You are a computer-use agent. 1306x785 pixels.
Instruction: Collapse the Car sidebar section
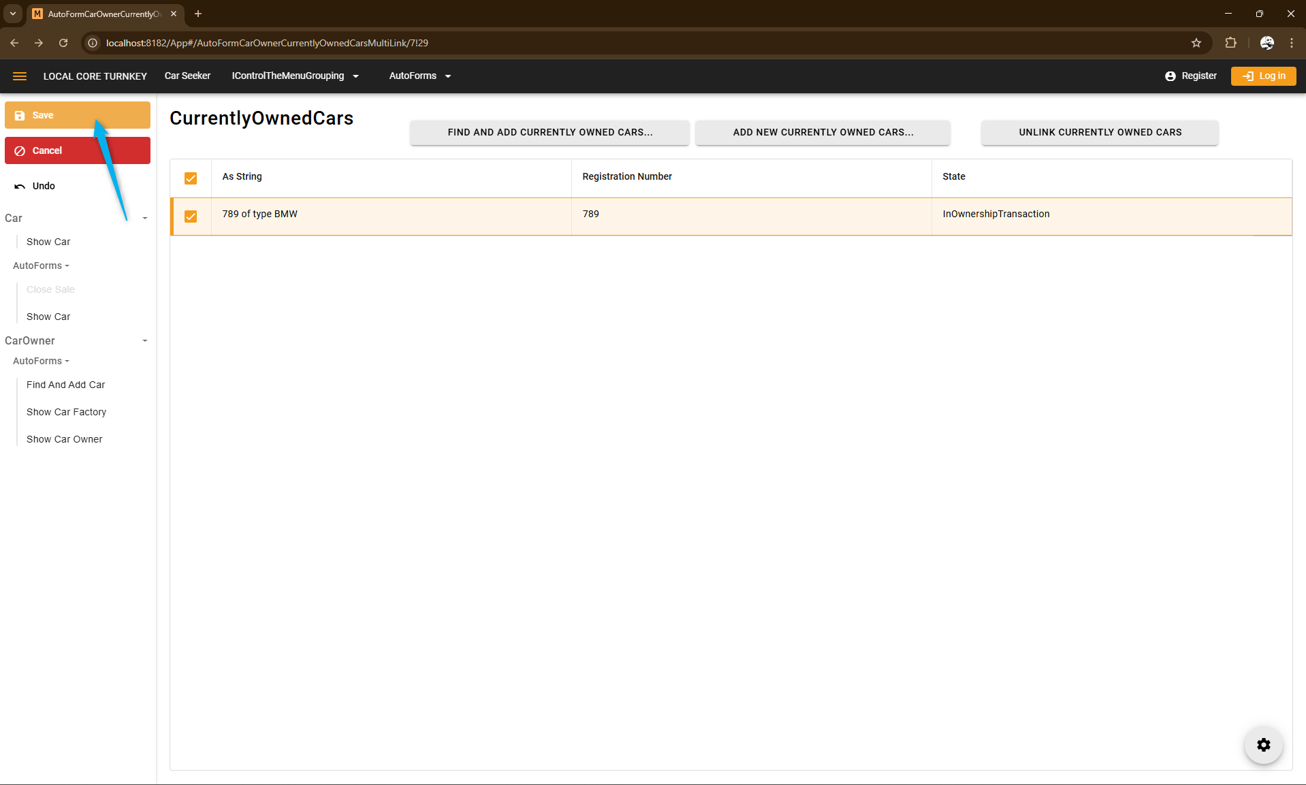(144, 219)
